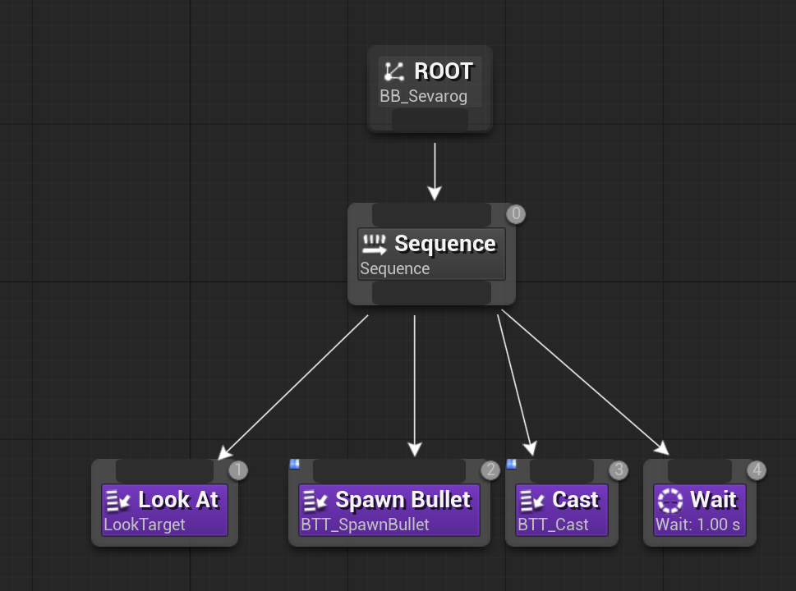Click the execution index badge 3 on Cast
The image size is (796, 591).
pos(619,470)
